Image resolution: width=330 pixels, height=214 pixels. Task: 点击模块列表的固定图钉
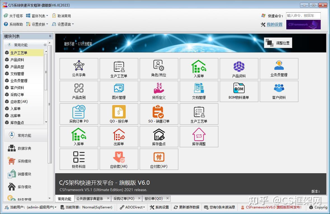(50, 36)
